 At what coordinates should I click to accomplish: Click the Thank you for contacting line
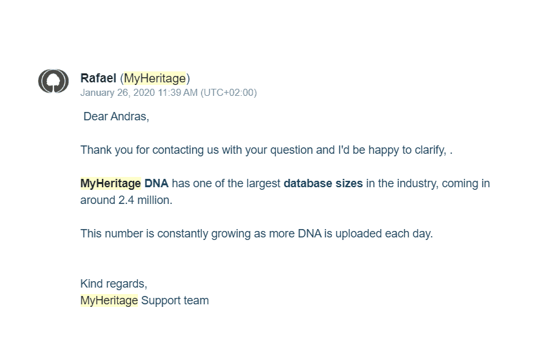[266, 150]
